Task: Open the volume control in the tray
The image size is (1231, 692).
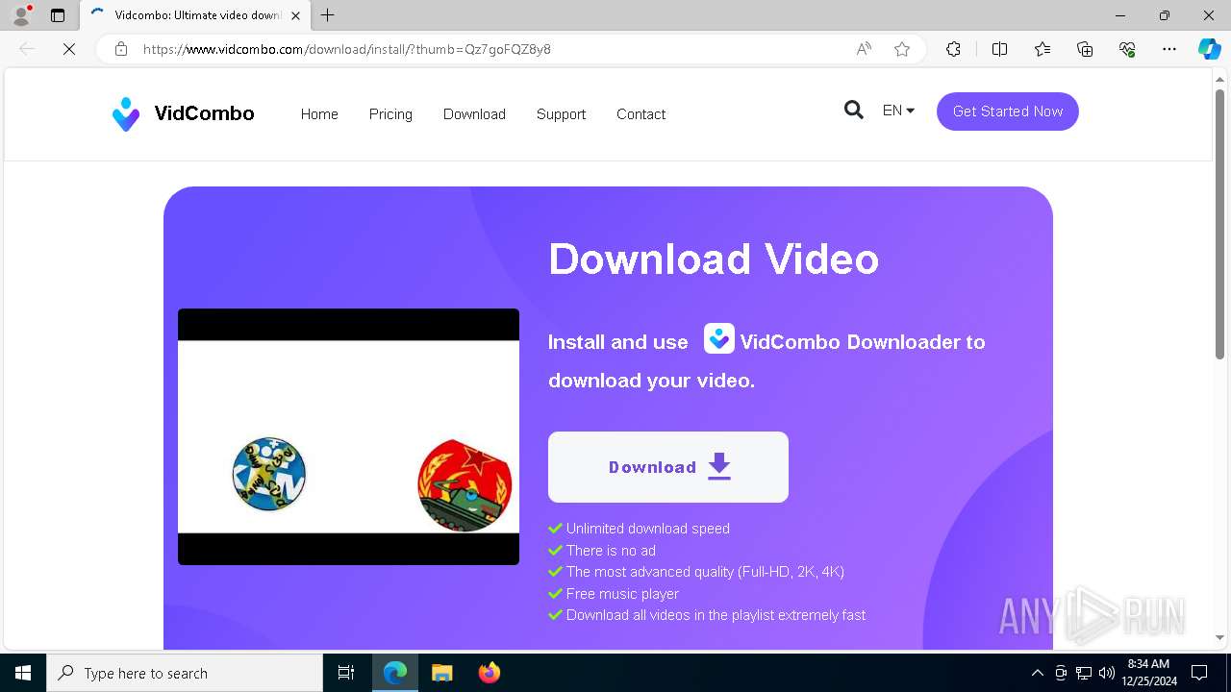Action: [x=1106, y=673]
